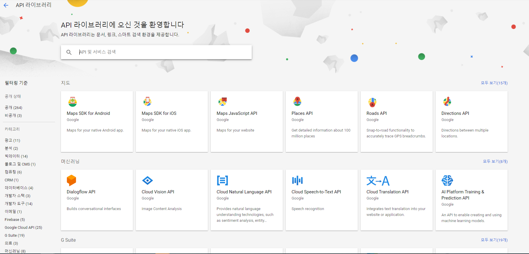Viewport: 529px width, 254px height.
Task: Click 'Get detailed information about 100 million places' text
Action: 321,133
